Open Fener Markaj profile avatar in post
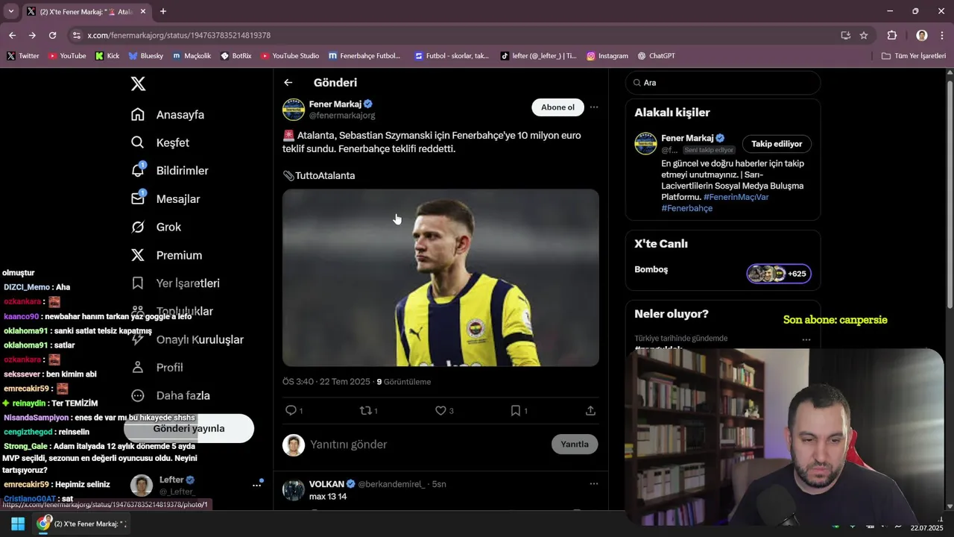954x537 pixels. click(294, 110)
